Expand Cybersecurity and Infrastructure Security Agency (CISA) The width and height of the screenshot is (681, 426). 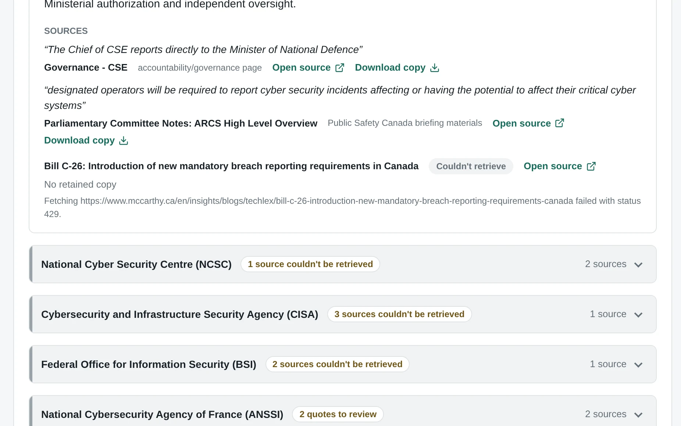pos(343,314)
